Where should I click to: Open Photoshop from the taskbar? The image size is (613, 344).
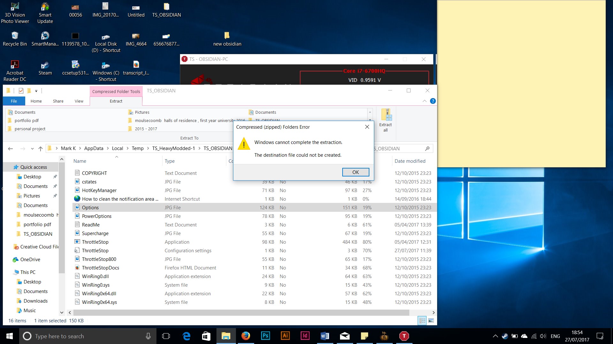point(265,336)
